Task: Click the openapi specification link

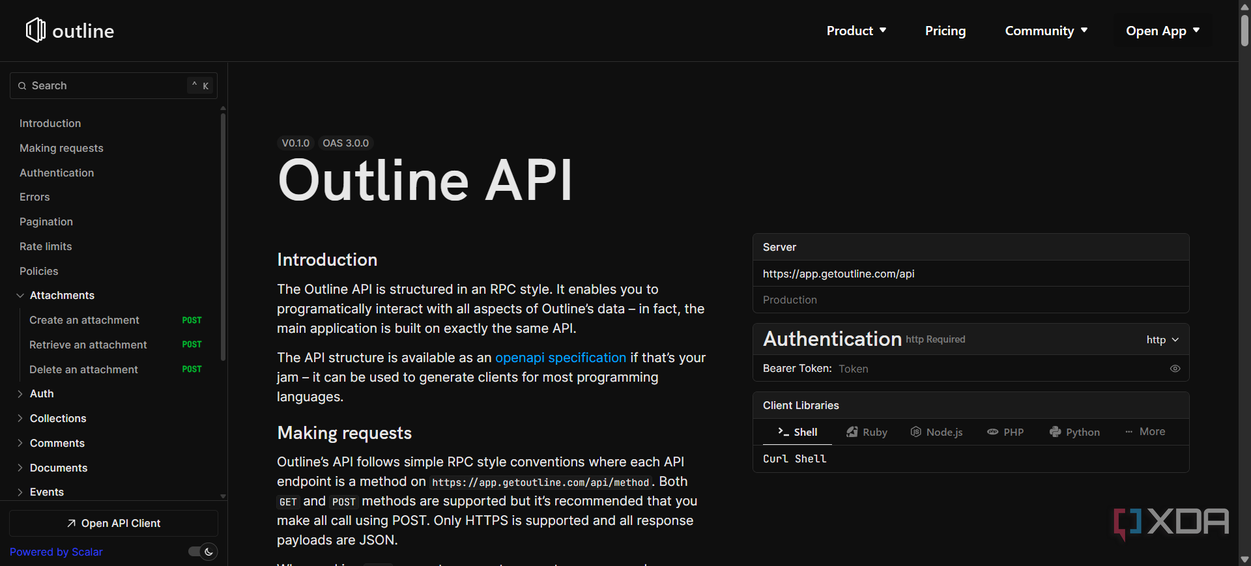Action: pyautogui.click(x=560, y=358)
